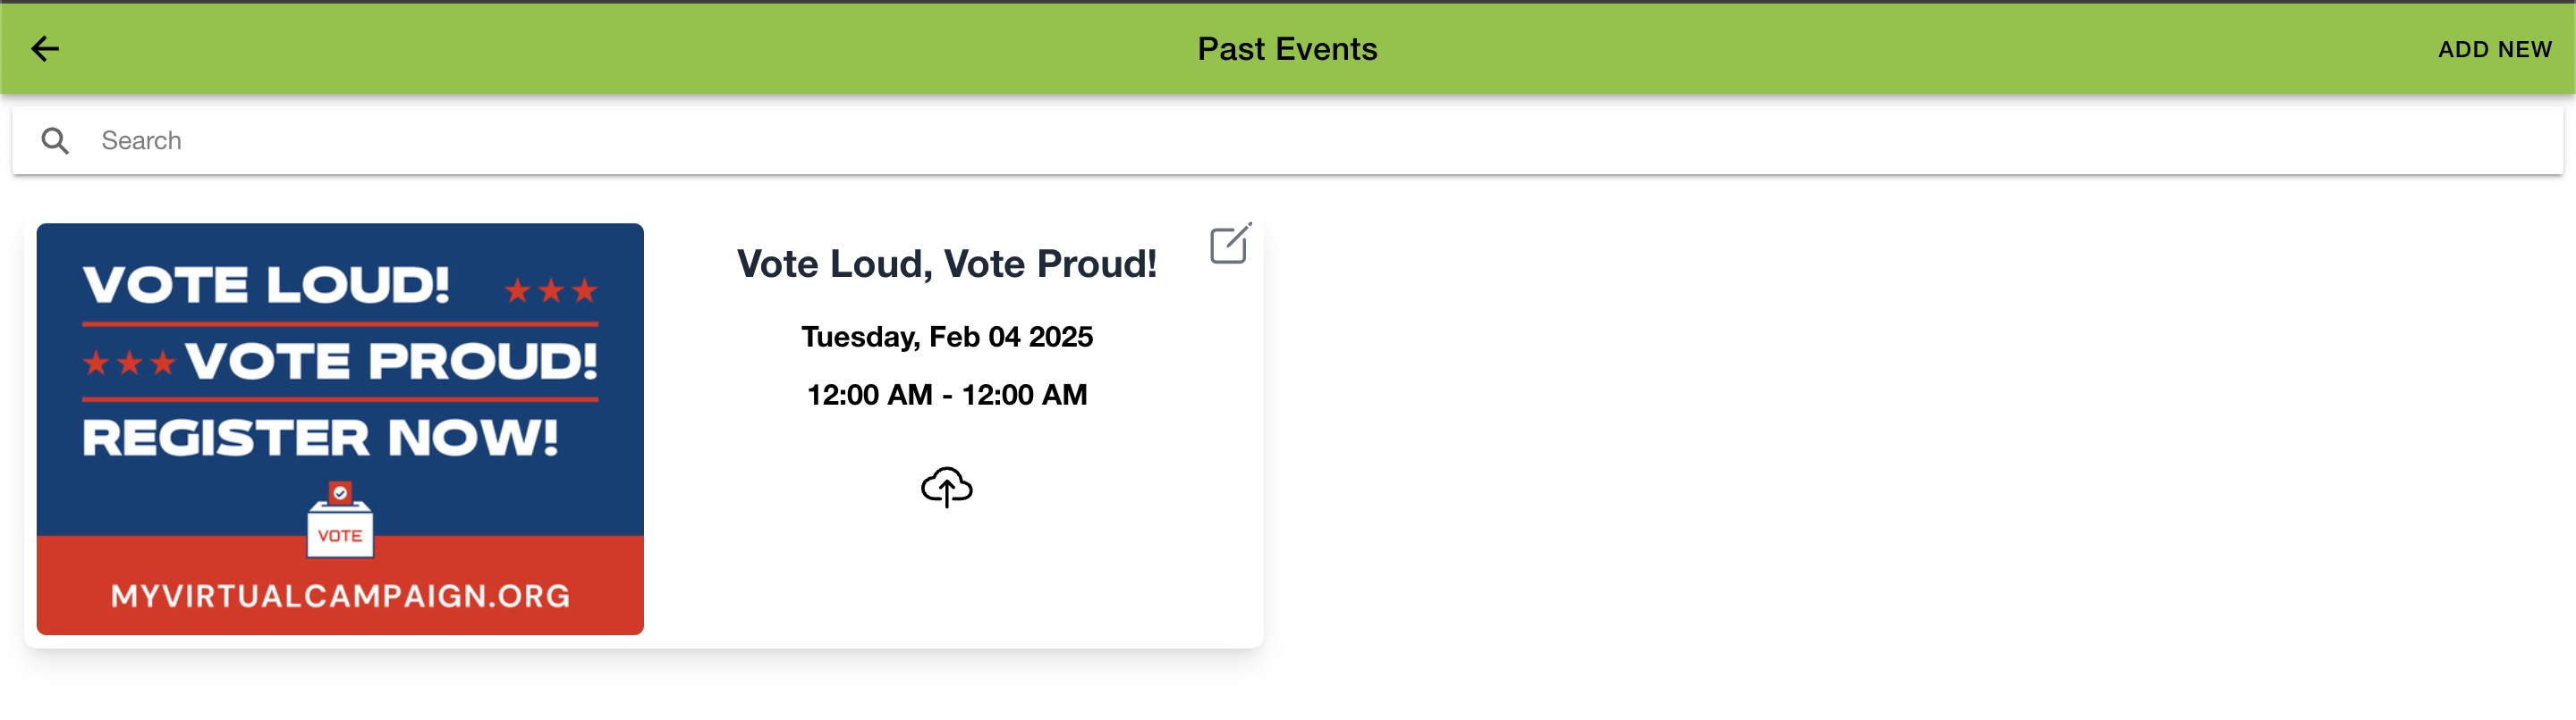Click the Past Events header title
2576x720 pixels.
coord(1287,49)
